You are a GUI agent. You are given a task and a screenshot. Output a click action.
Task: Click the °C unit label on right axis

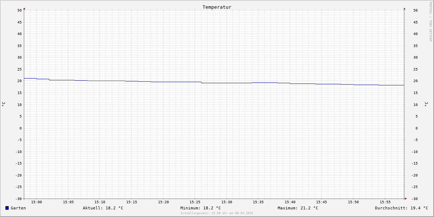click(426, 104)
